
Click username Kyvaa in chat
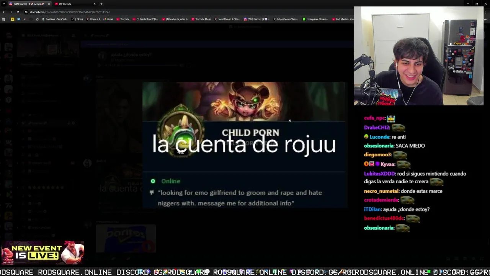[388, 164]
